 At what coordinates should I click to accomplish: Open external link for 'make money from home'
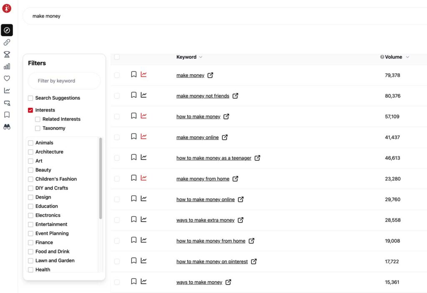click(235, 179)
